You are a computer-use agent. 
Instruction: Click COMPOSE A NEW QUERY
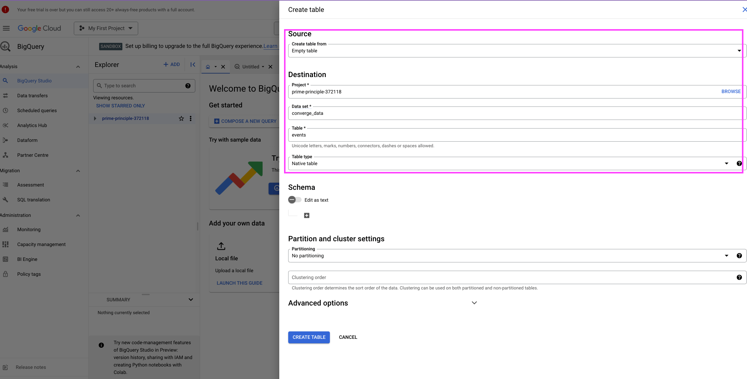pos(245,121)
